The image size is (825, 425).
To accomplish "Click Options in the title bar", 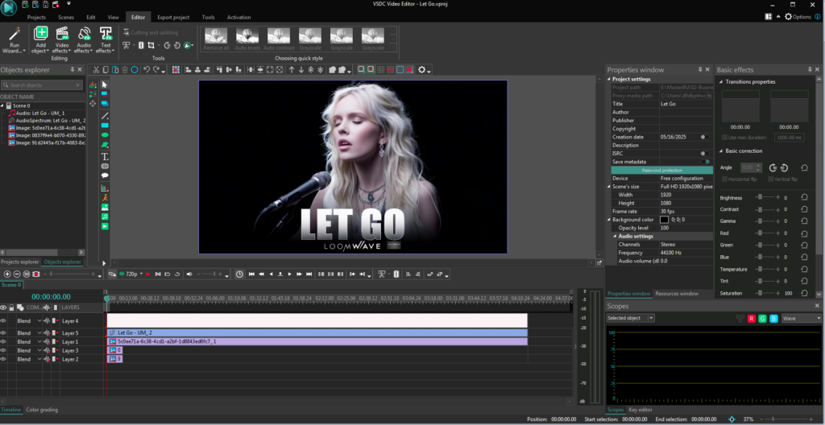I will 798,17.
